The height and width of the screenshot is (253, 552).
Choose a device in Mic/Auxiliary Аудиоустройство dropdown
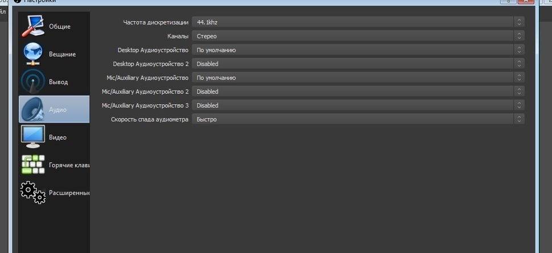(357, 77)
